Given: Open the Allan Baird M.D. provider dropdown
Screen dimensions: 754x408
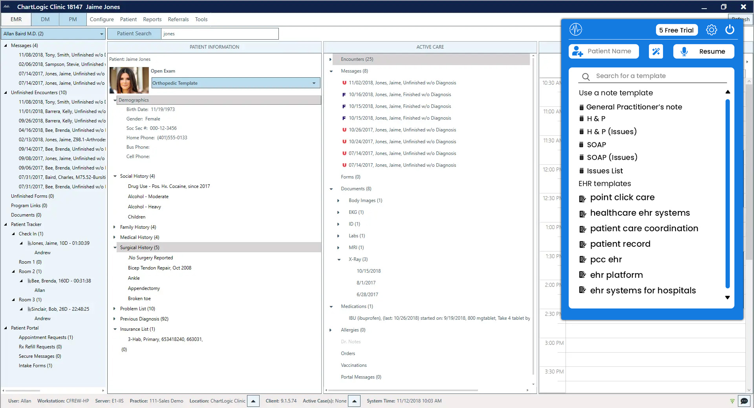Looking at the screenshot, I should (x=101, y=34).
